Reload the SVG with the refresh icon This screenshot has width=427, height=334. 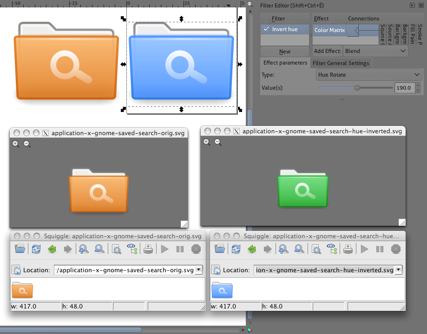pyautogui.click(x=36, y=249)
